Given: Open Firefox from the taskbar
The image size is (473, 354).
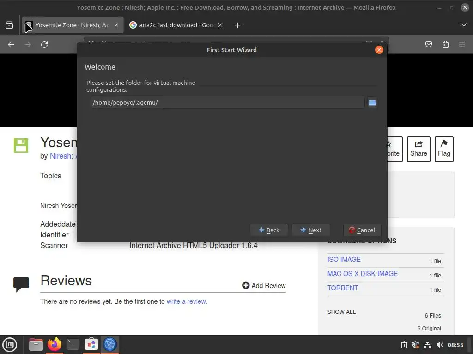Looking at the screenshot, I should click(x=55, y=345).
